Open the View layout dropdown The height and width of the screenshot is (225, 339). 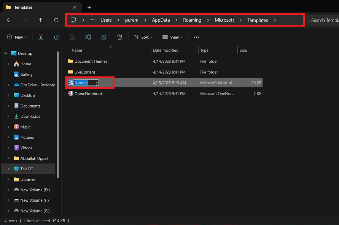point(172,37)
